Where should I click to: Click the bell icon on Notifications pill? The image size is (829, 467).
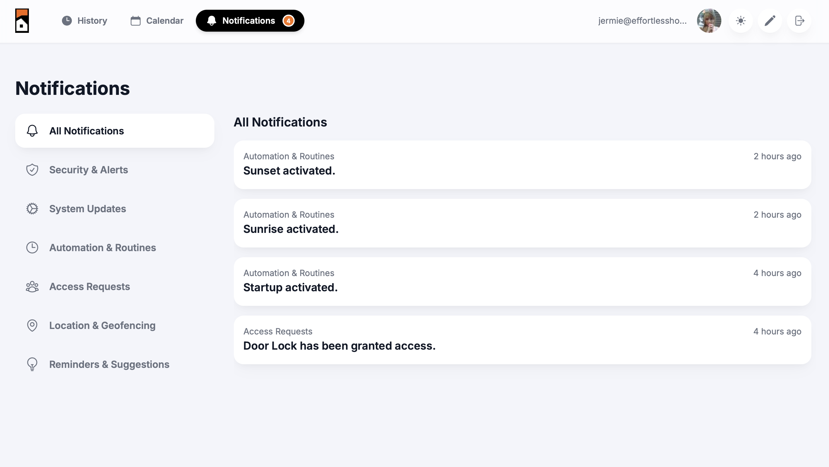[x=211, y=21]
